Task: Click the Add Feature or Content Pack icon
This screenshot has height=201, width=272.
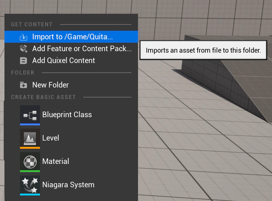Action: point(23,49)
